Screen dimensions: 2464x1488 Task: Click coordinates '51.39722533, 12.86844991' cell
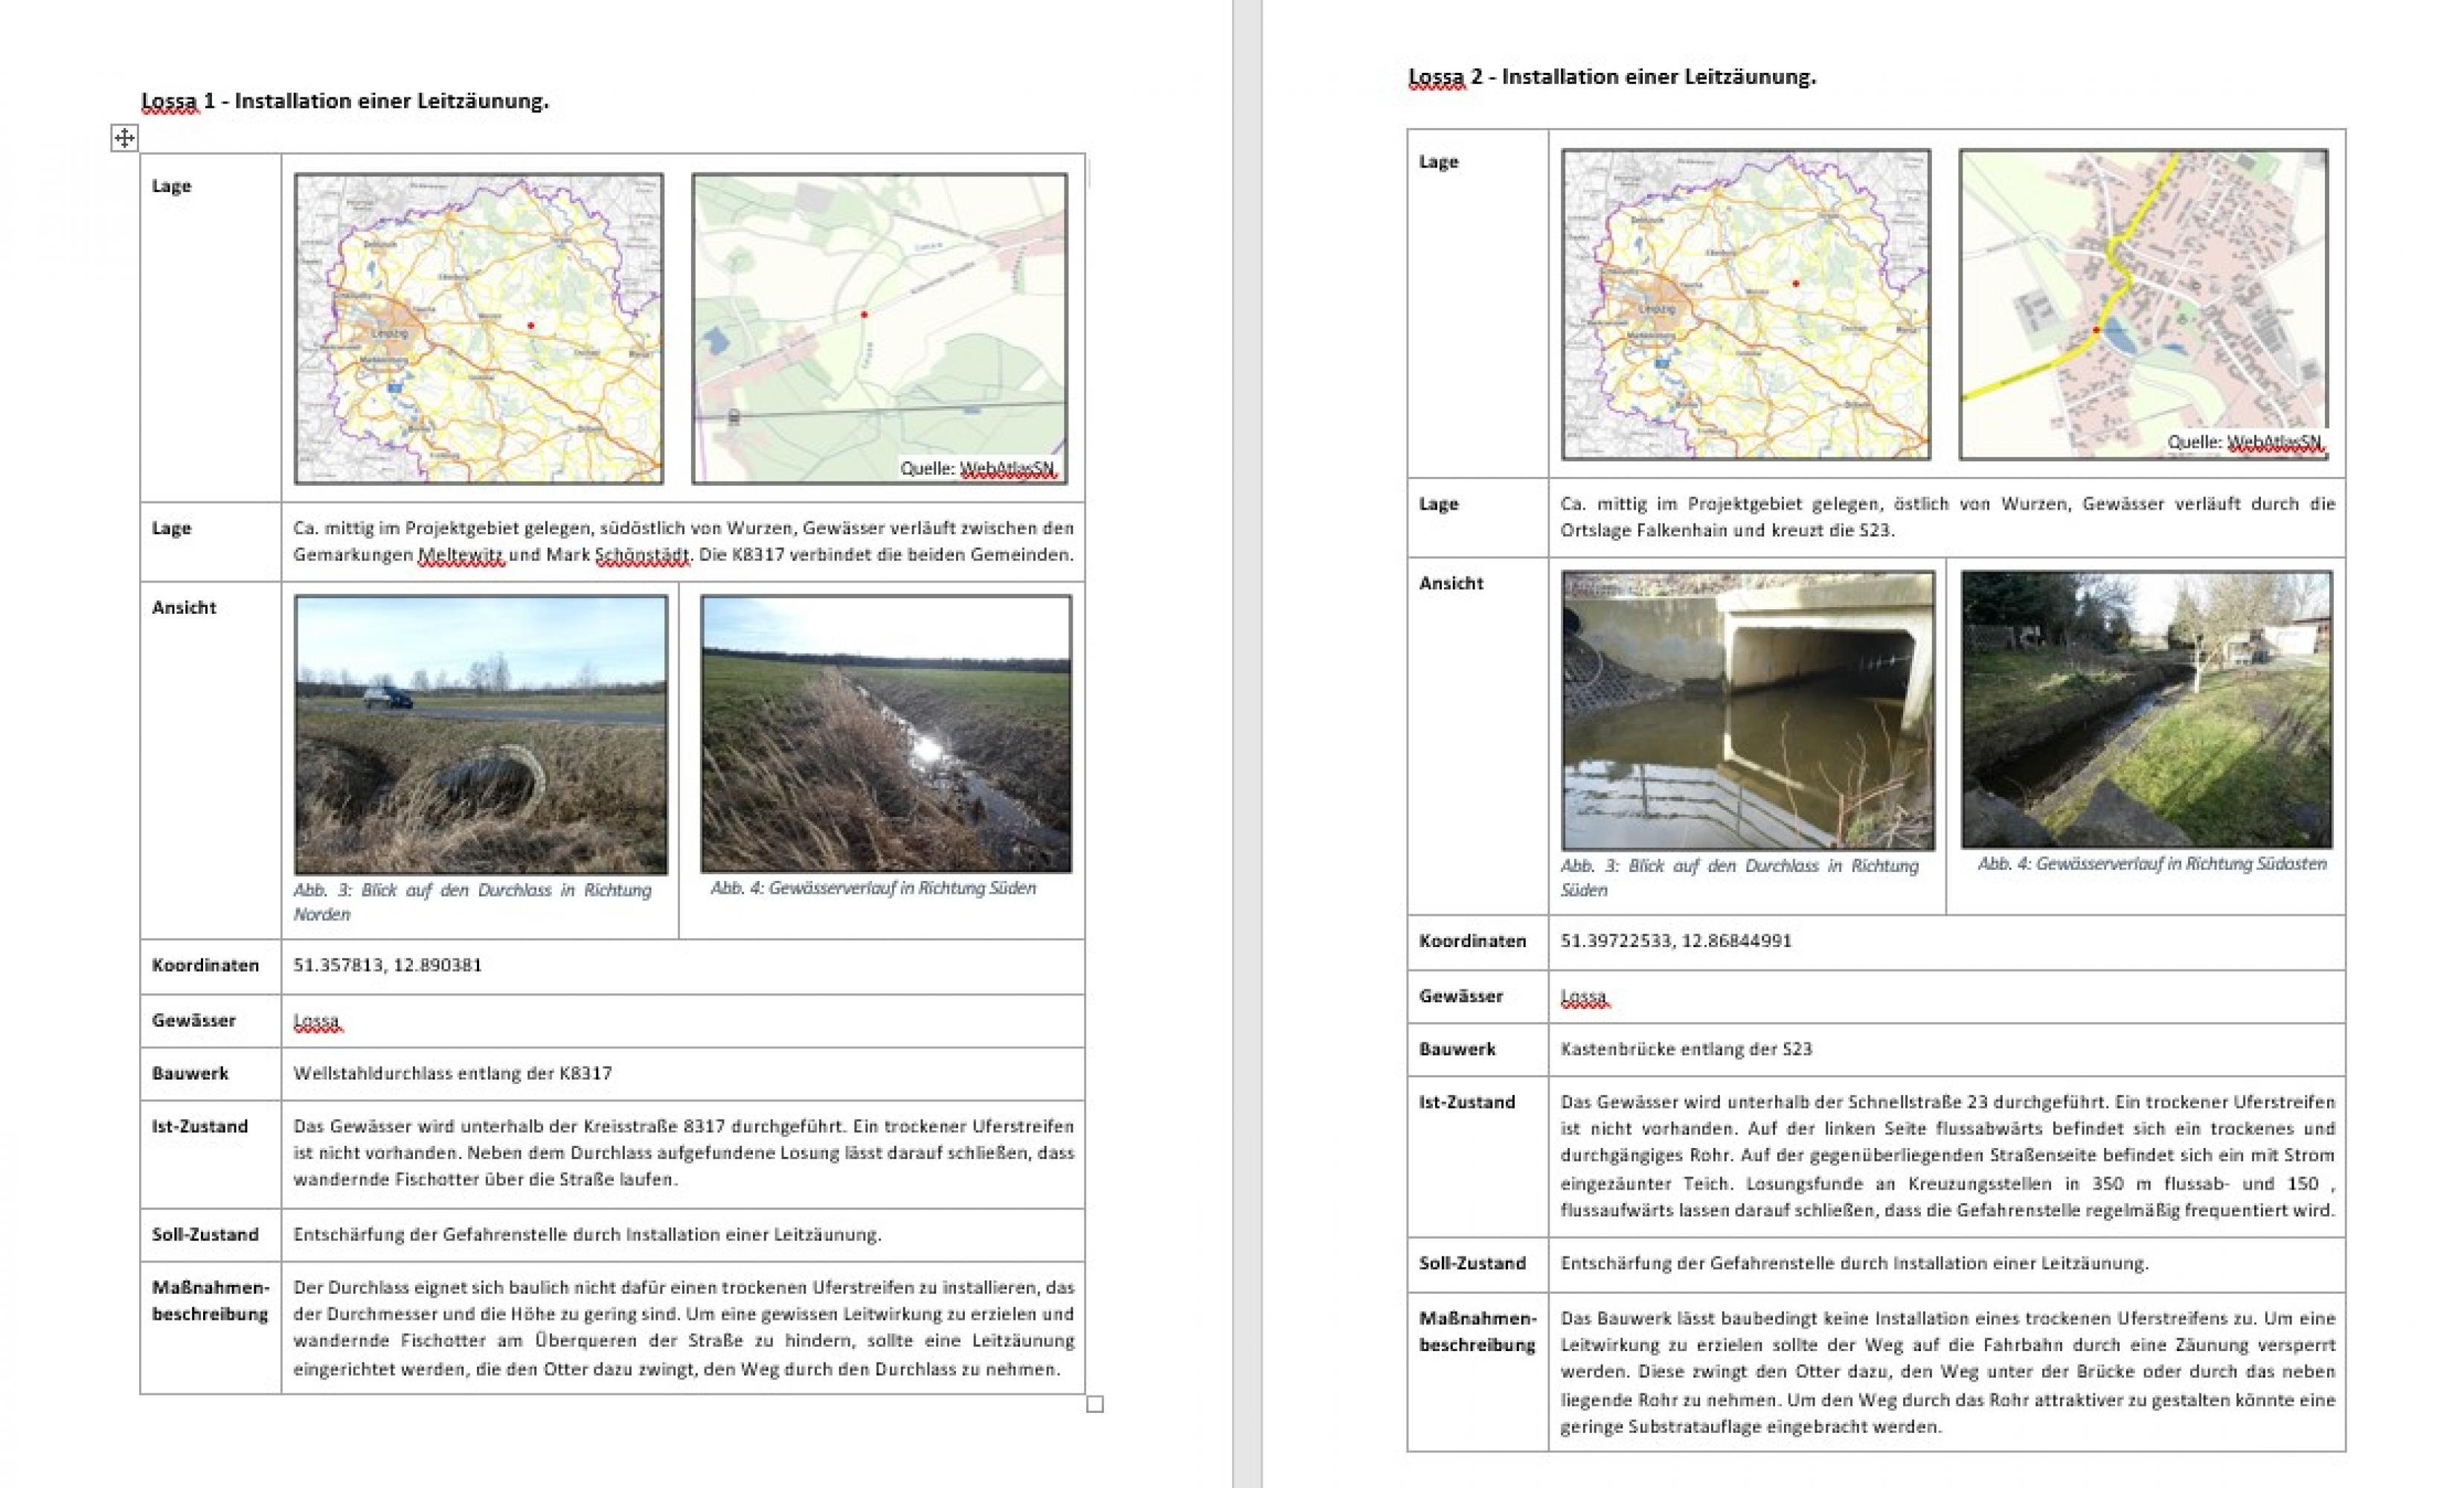[1676, 941]
